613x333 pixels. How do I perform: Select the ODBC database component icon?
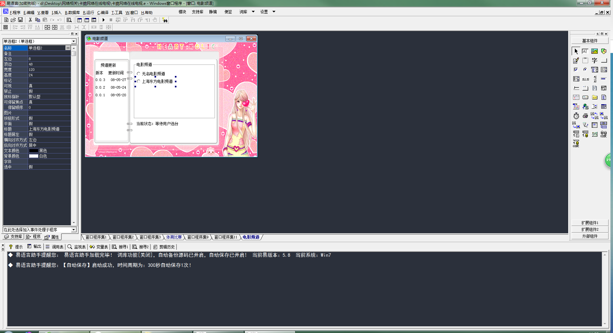click(x=604, y=134)
